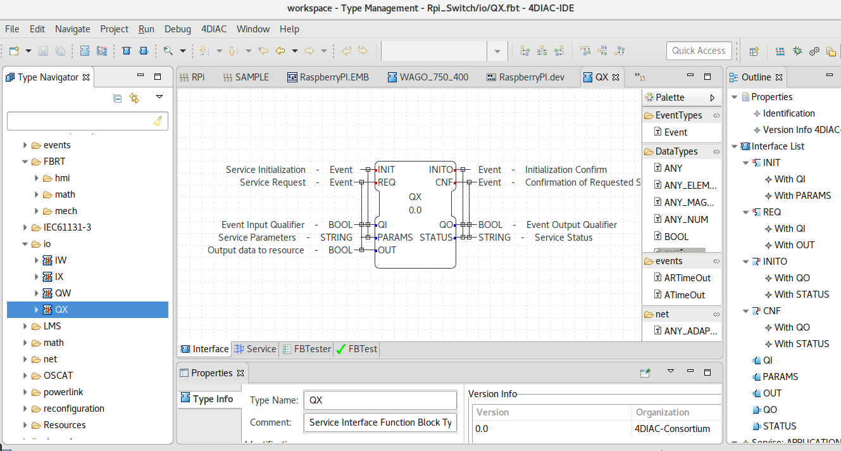Click the Collapse All icon in Type Navigator
This screenshot has height=451, width=841.
coord(117,98)
